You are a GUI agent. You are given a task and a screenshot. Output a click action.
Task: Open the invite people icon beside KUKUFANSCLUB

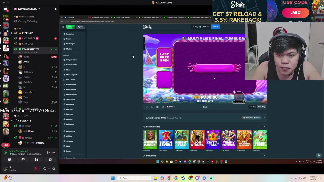tap(56, 9)
